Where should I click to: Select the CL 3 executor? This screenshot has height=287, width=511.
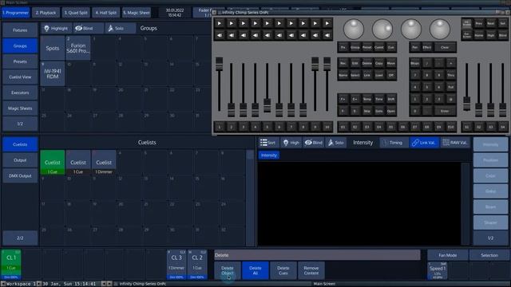coord(176,265)
